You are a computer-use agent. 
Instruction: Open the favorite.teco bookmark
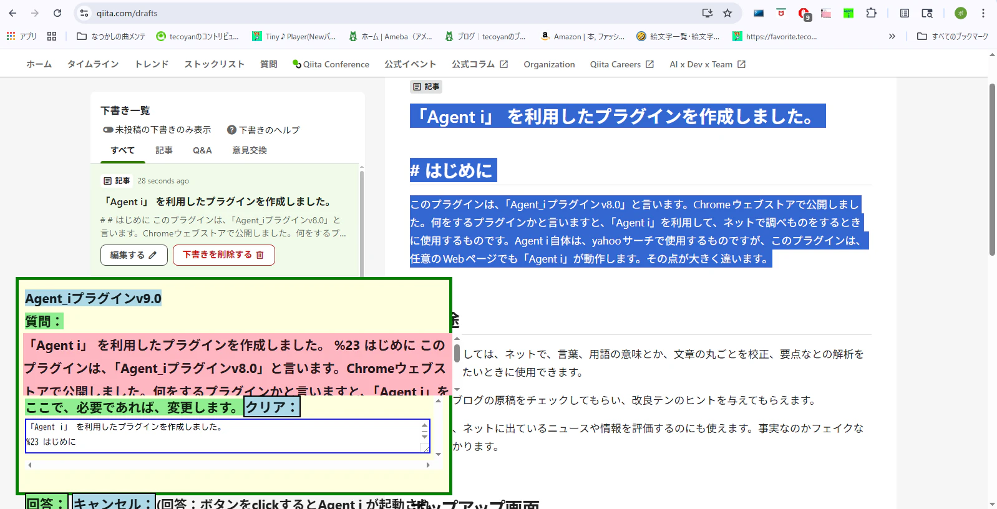tap(775, 36)
